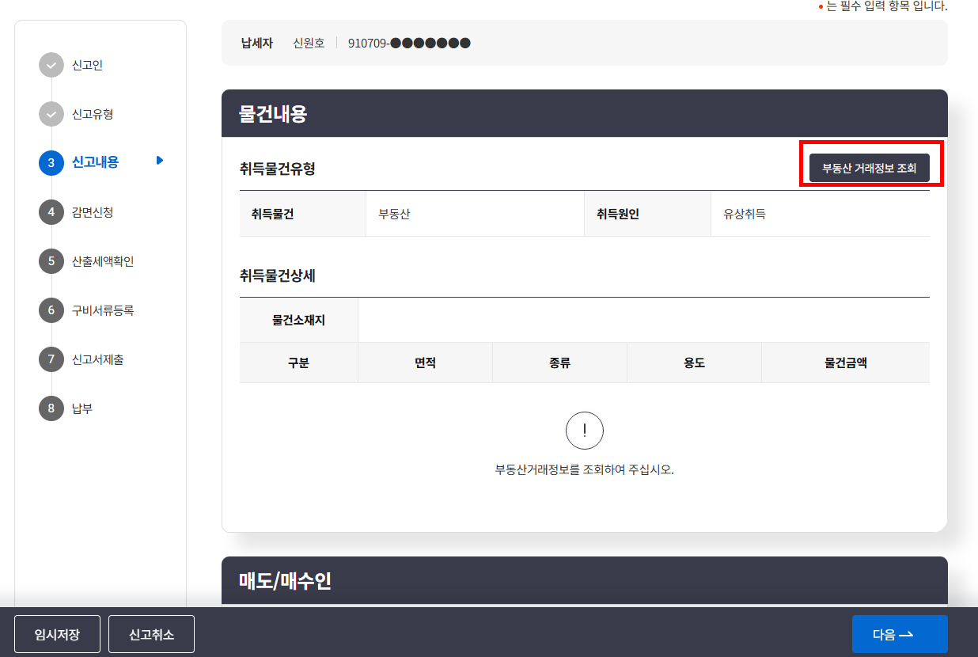
Task: Click step 6 구비서류등록 number icon
Action: click(x=51, y=310)
